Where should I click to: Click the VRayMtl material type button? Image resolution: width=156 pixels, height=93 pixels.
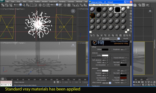click(126, 38)
